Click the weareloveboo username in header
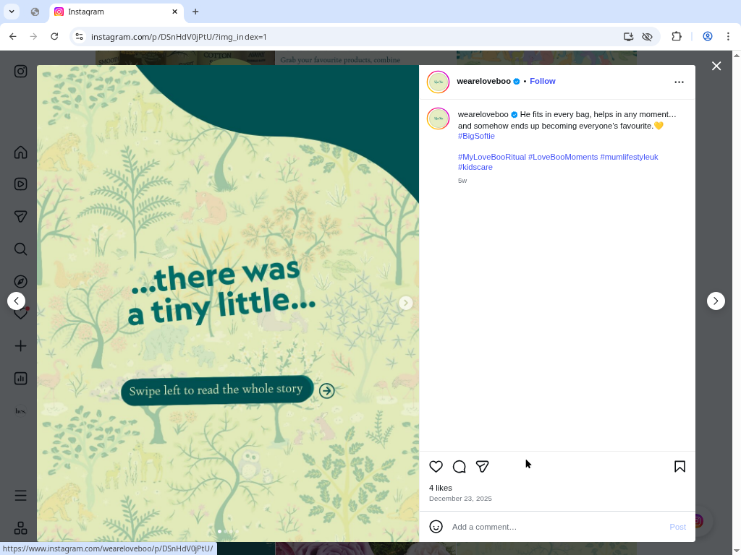 483,81
